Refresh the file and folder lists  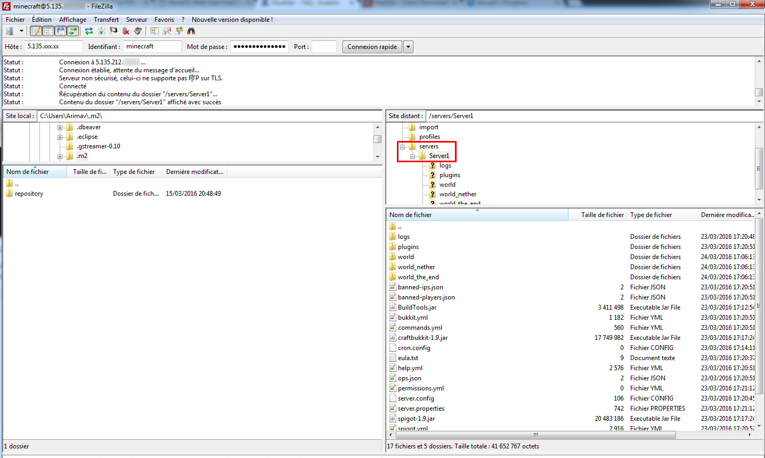point(89,31)
